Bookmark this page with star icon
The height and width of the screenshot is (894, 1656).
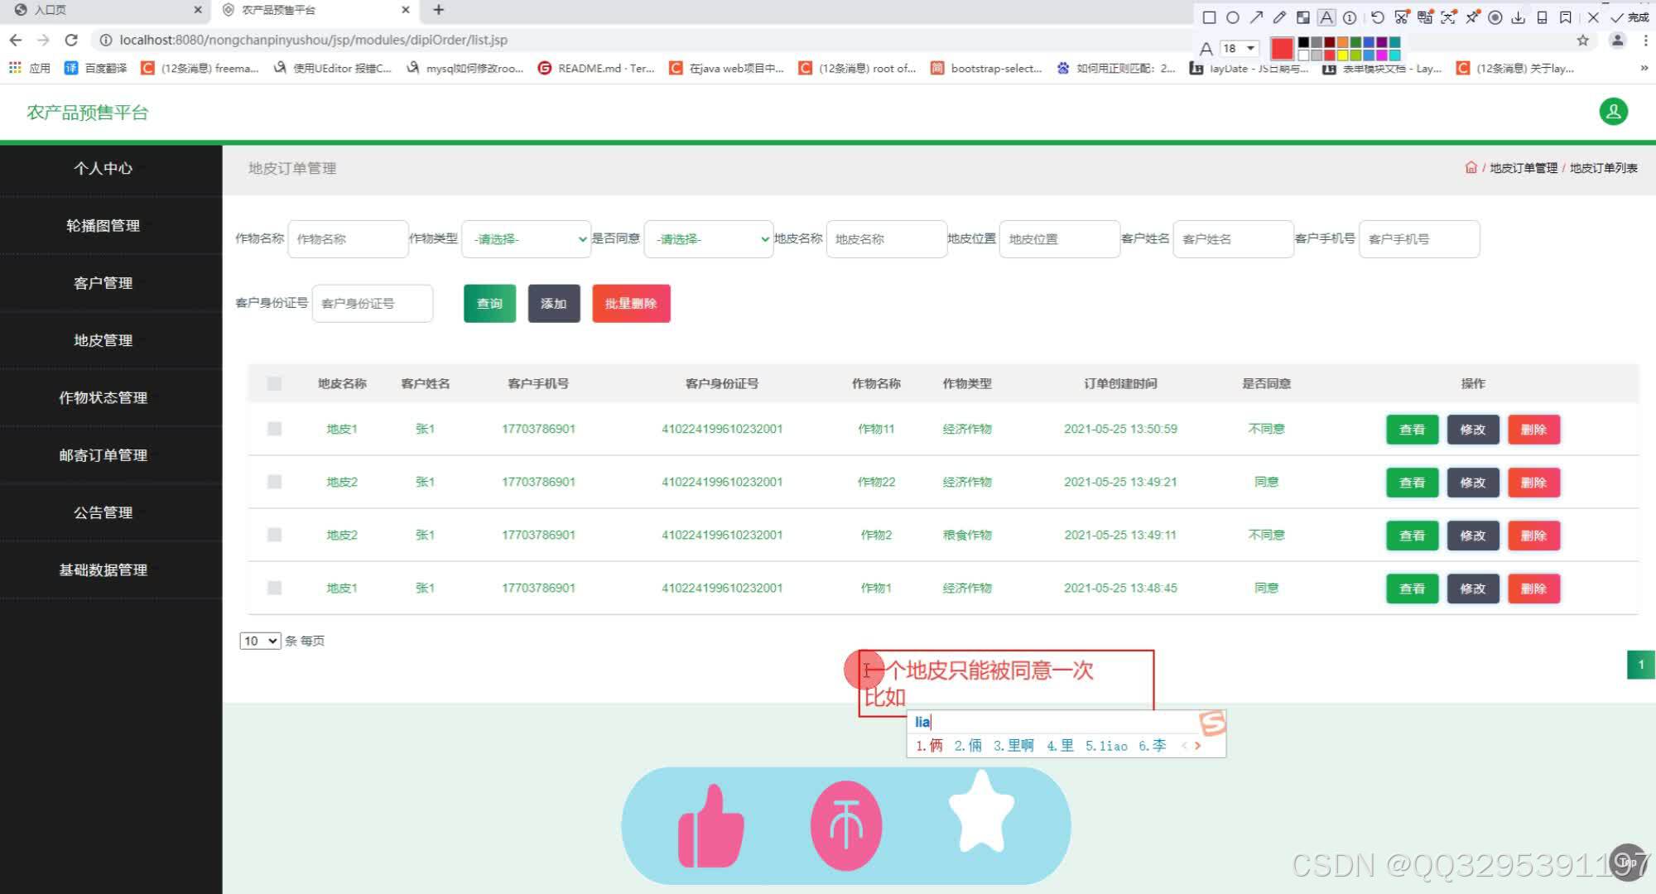[1583, 41]
